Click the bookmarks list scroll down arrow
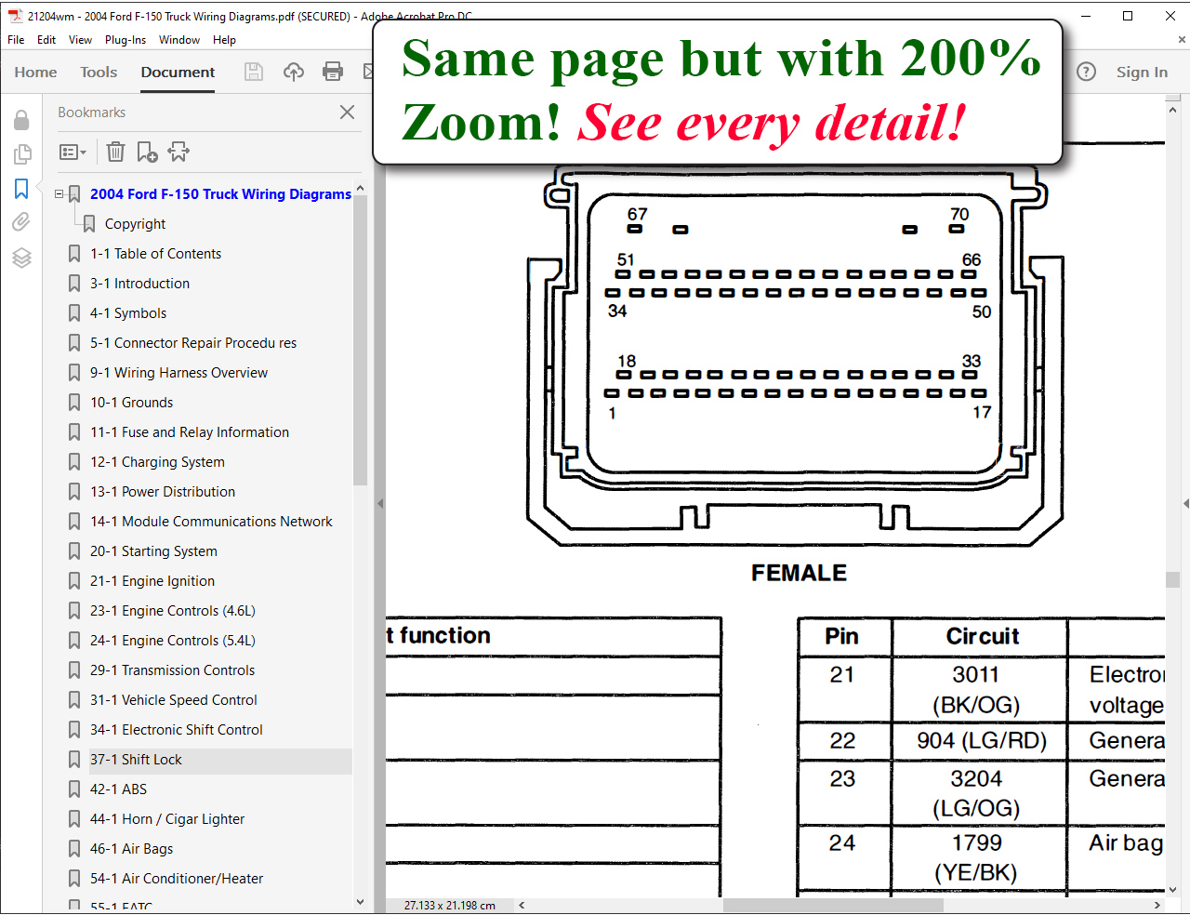Viewport: 1190px width, 915px height. click(360, 902)
